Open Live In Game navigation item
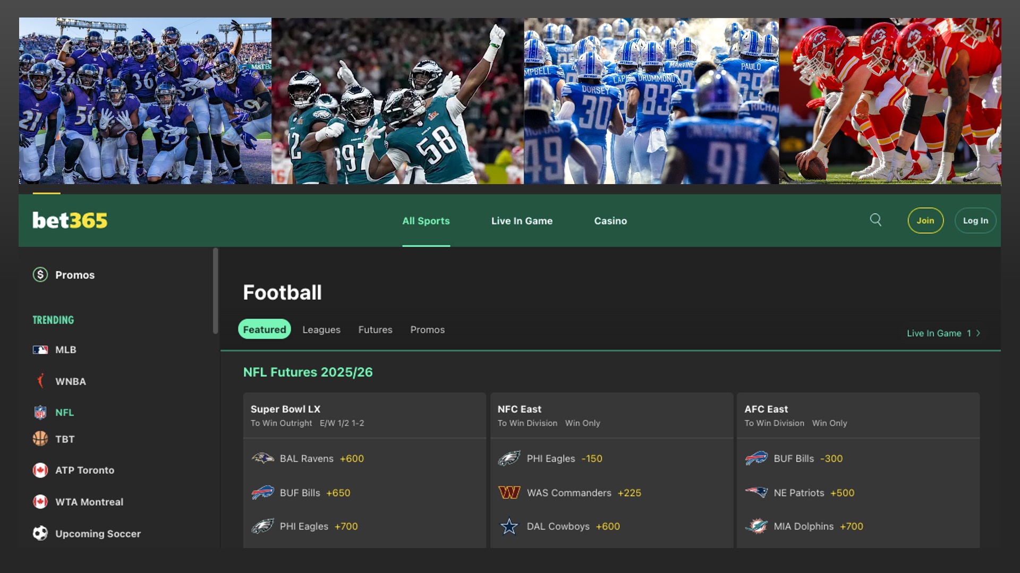The width and height of the screenshot is (1020, 573). click(x=522, y=221)
